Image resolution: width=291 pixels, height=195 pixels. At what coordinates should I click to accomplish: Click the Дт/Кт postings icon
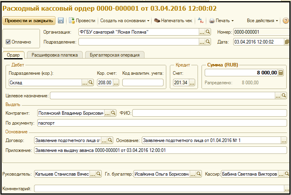(201, 21)
